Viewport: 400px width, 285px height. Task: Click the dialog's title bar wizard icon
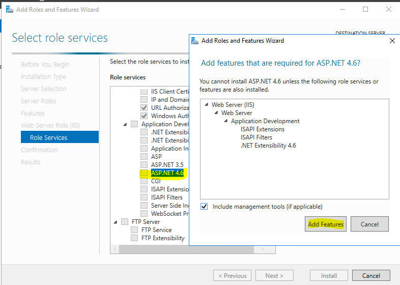coord(194,41)
